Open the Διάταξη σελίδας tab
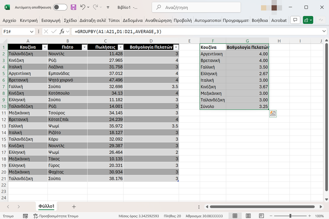329x219 pixels. (93, 20)
